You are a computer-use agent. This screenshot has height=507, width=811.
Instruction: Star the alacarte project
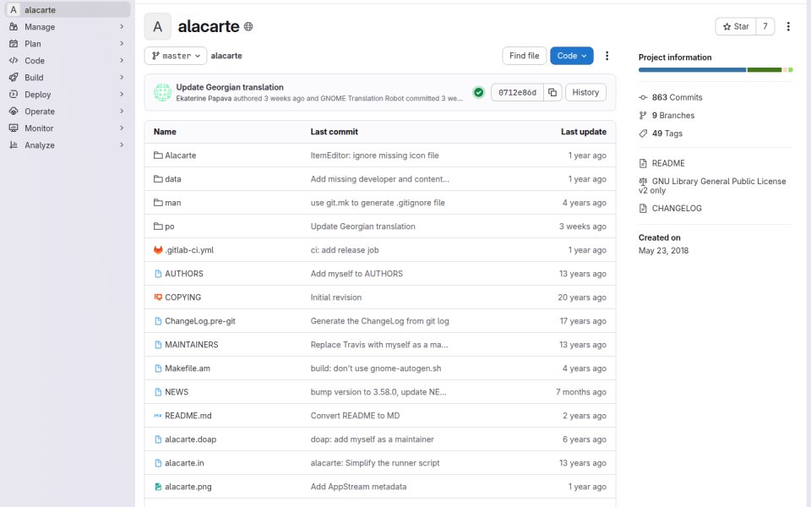736,26
